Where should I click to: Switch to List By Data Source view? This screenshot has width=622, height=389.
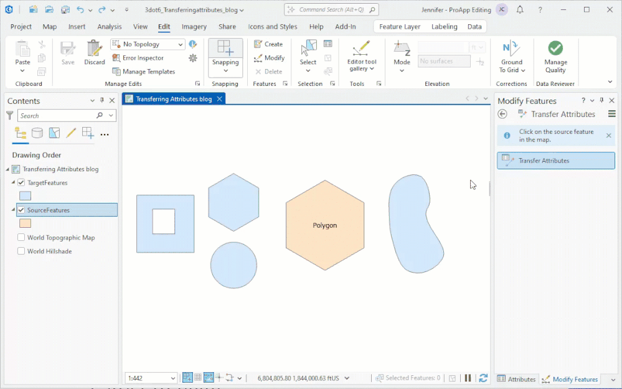point(37,133)
